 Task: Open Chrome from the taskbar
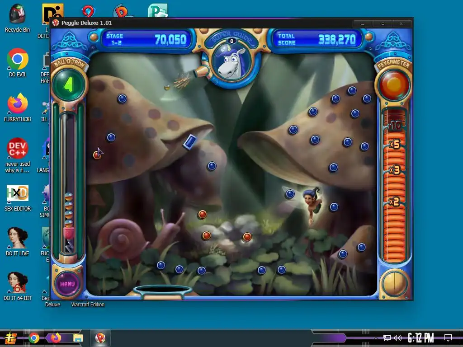pyautogui.click(x=34, y=338)
